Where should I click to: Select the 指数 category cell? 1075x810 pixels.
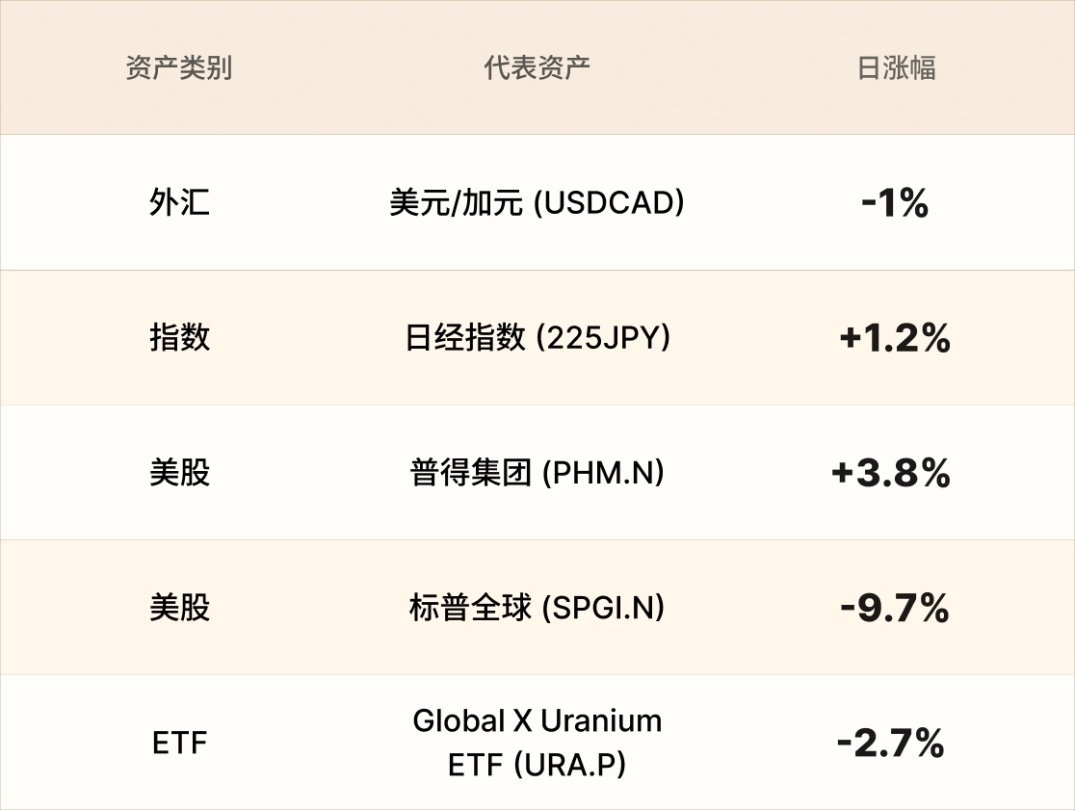tap(179, 338)
